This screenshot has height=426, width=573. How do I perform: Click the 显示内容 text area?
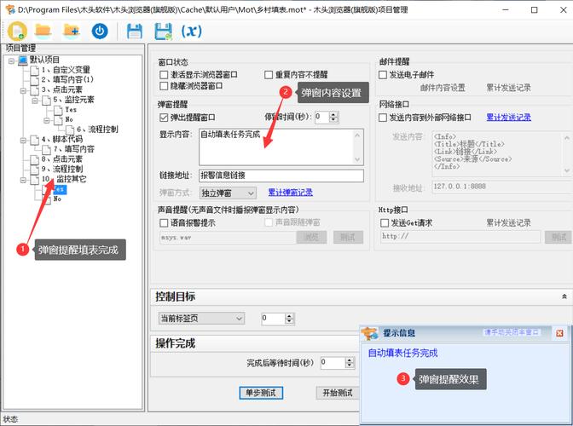pos(281,147)
